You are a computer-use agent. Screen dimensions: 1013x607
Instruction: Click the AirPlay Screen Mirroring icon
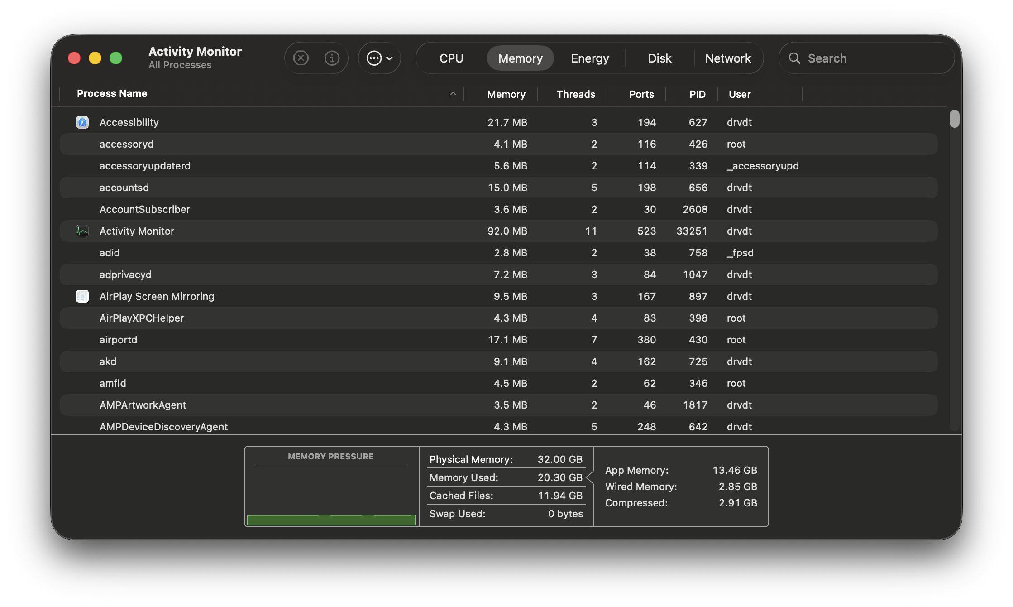(x=82, y=296)
